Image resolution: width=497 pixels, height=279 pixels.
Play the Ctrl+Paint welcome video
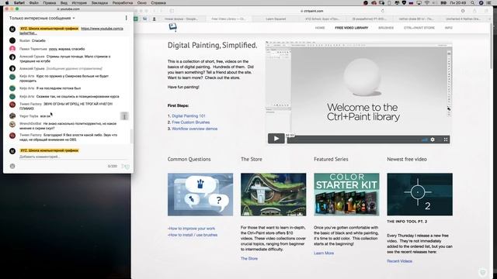coord(276,139)
